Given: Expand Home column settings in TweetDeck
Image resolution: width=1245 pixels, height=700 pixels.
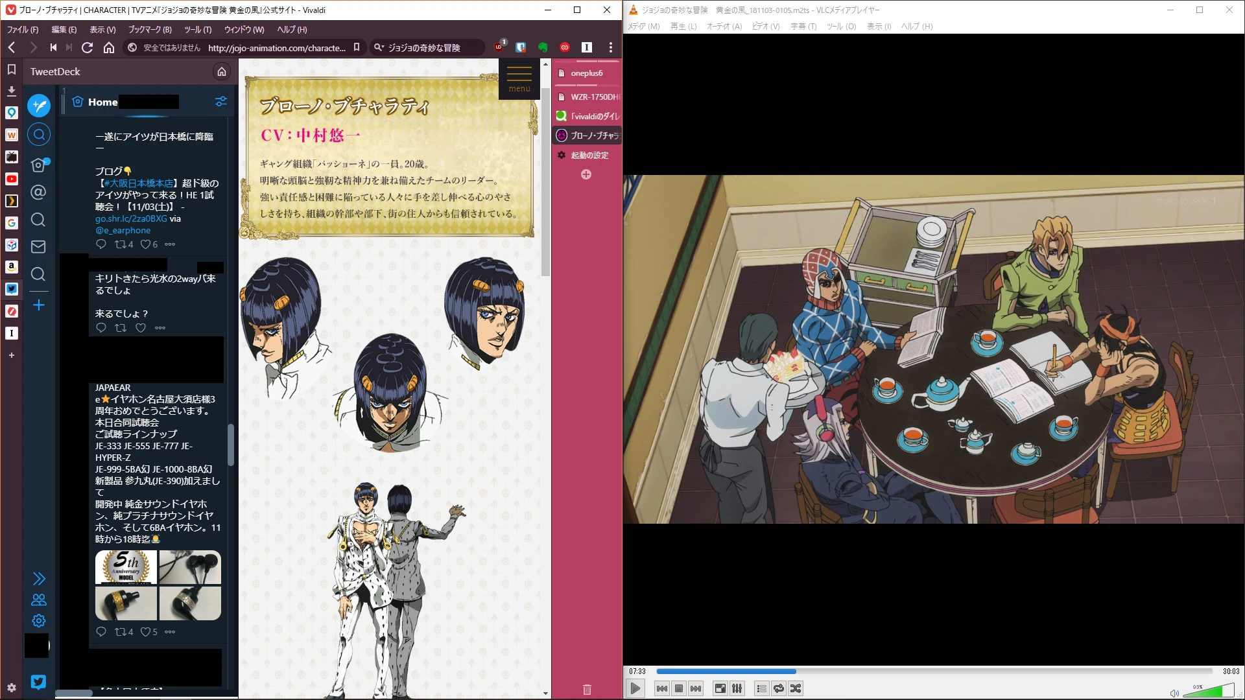Looking at the screenshot, I should click(221, 102).
